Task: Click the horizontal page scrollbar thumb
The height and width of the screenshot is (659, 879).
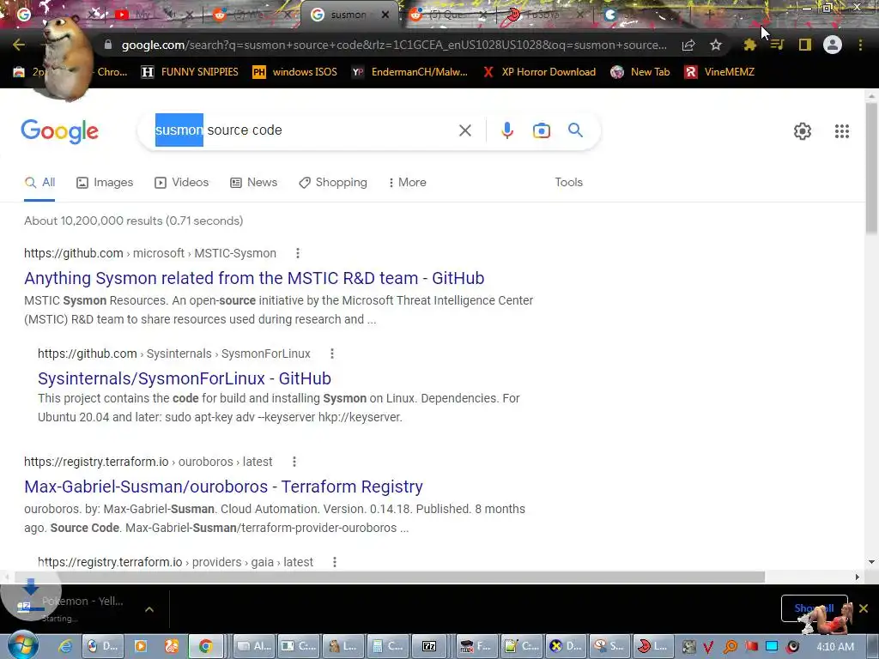Action: 390,577
